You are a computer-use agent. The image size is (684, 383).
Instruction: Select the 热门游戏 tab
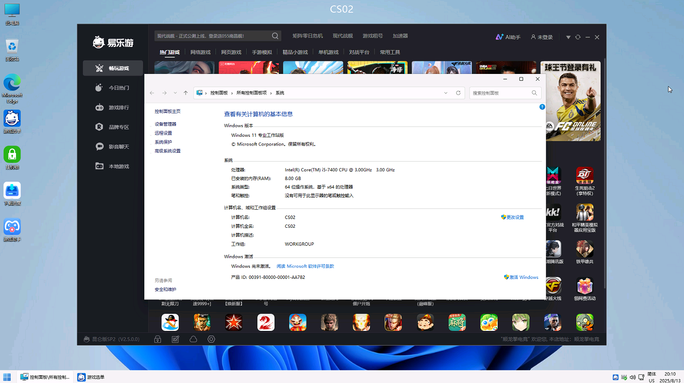[170, 52]
